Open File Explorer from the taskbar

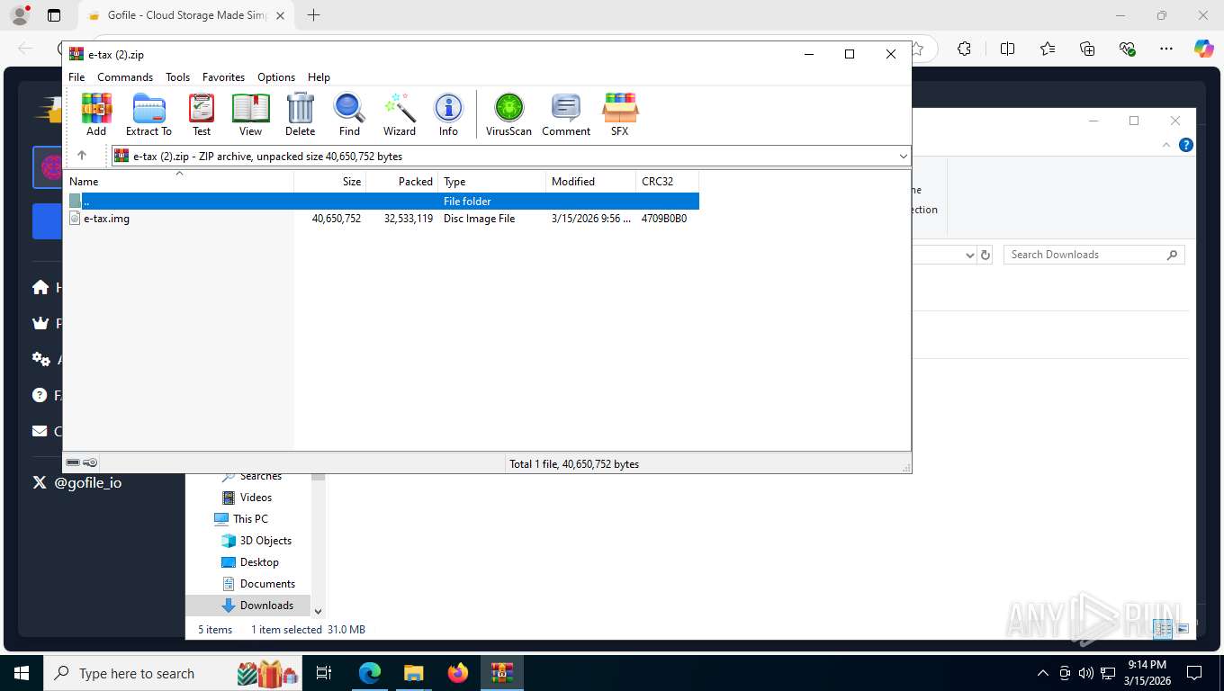[413, 673]
